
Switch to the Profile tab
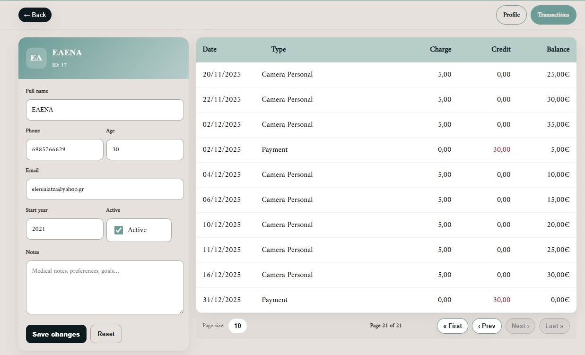pos(511,15)
